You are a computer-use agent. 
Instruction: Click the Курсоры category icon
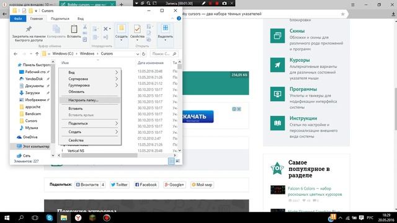click(277, 65)
